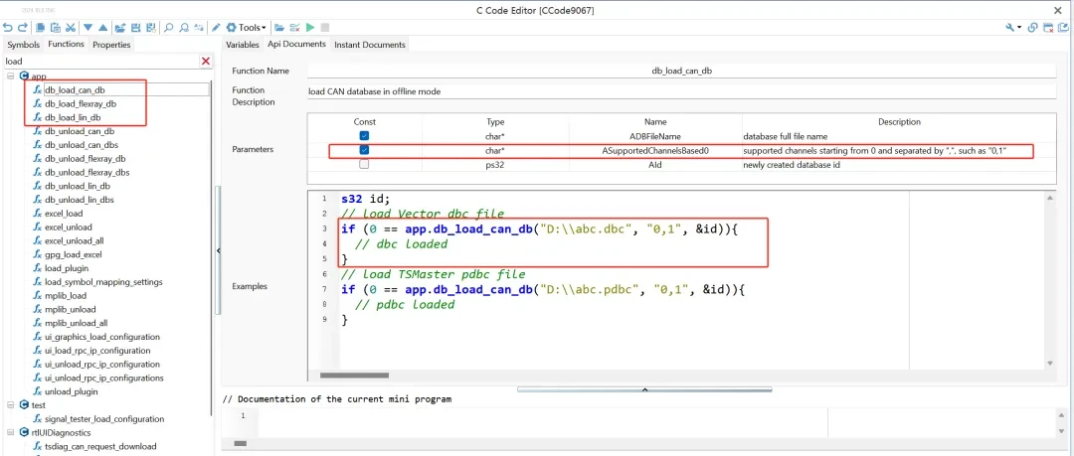Select signal_tester_load_configuration function
Screen dimensions: 1074x456
(x=104, y=419)
